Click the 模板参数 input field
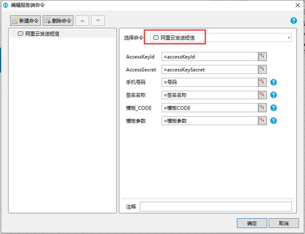This screenshot has width=305, height=234. point(210,121)
